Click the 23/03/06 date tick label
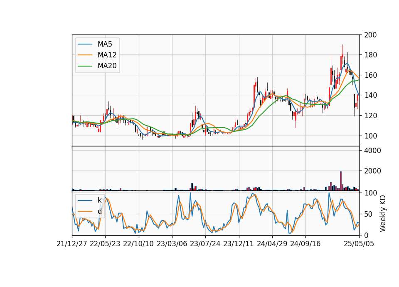The height and width of the screenshot is (287, 399). tap(172, 244)
